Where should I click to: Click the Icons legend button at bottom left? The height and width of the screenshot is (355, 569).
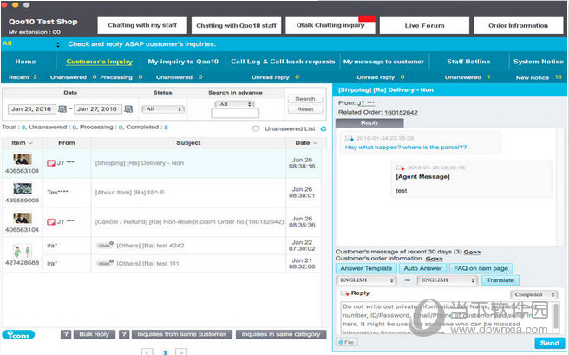pyautogui.click(x=19, y=334)
